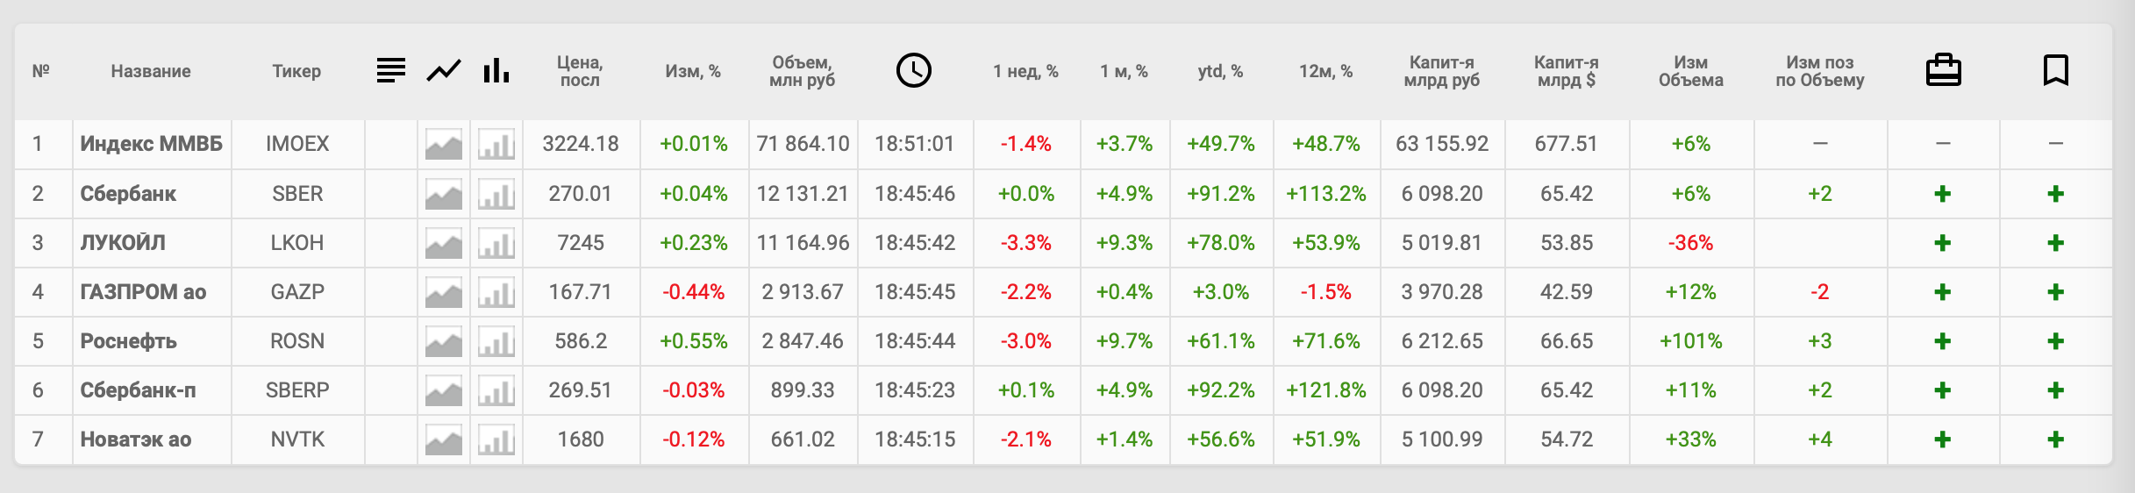Click the Название column header
Viewport: 2135px width, 493px height.
[x=151, y=71]
